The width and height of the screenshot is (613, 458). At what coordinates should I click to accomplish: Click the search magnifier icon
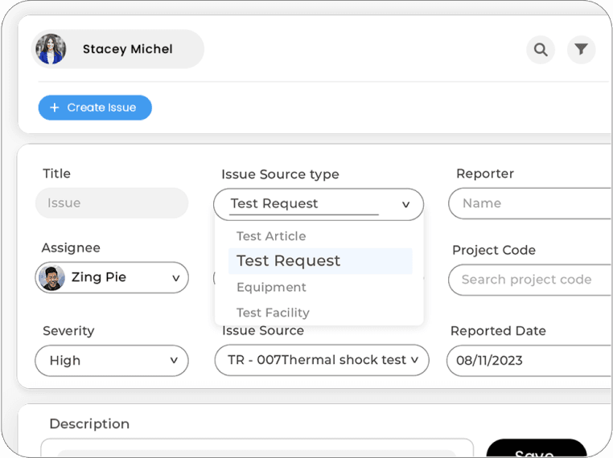541,50
